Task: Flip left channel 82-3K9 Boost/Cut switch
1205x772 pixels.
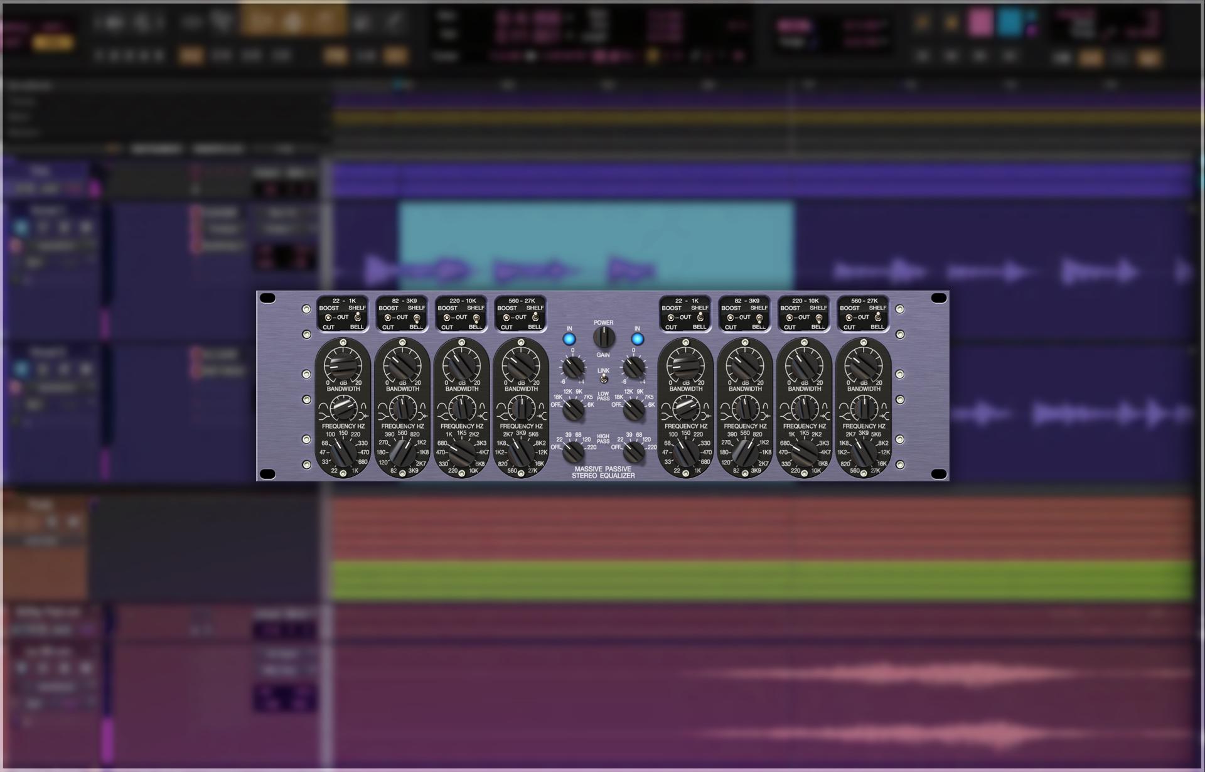Action: (x=388, y=318)
